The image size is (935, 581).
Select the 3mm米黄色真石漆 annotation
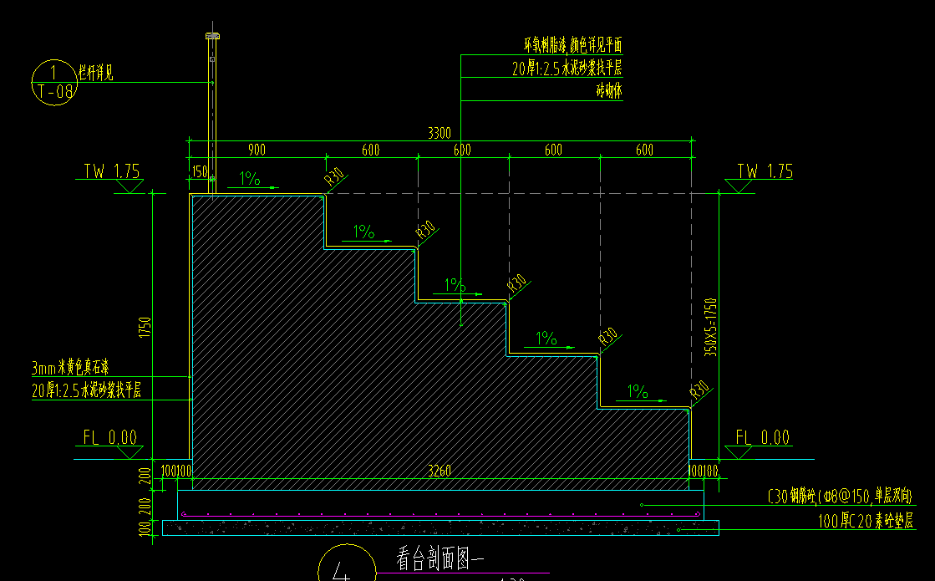(x=70, y=367)
